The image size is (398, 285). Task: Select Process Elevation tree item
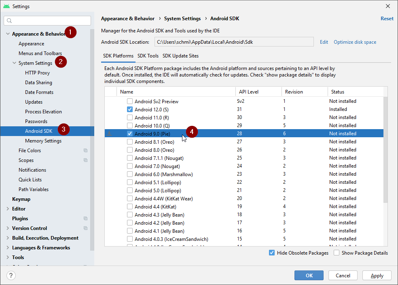pyautogui.click(x=43, y=111)
